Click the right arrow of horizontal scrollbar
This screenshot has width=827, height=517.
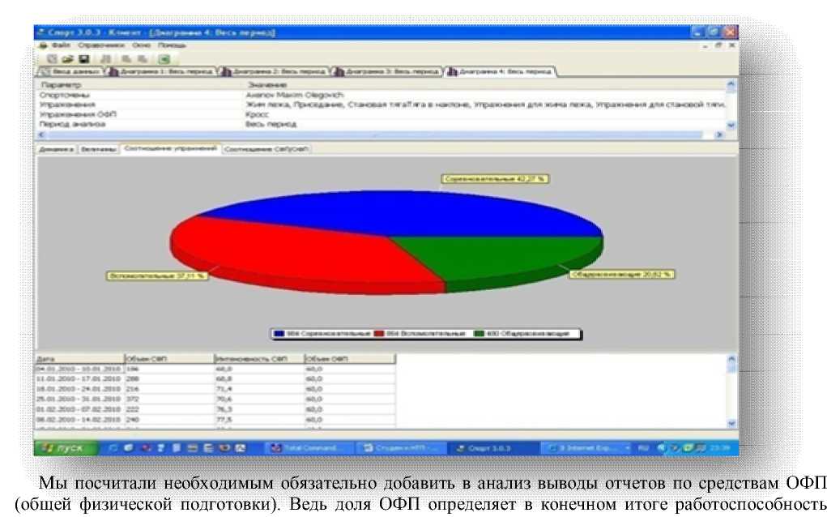(x=719, y=135)
